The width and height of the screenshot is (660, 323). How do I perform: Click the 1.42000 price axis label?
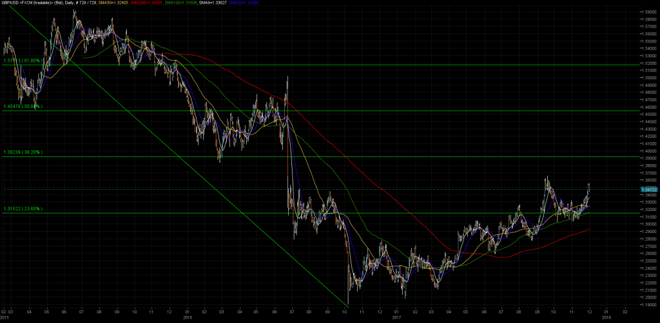(x=648, y=136)
